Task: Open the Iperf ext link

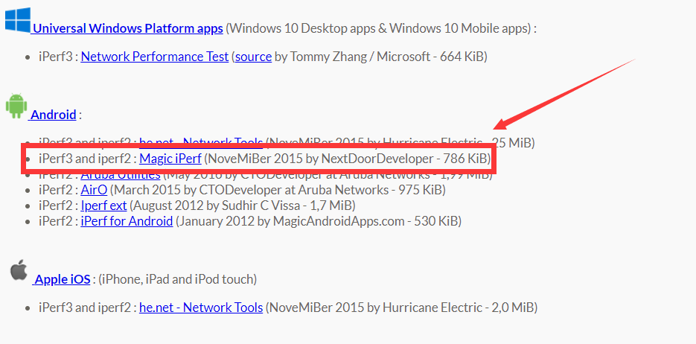Action: [x=103, y=205]
